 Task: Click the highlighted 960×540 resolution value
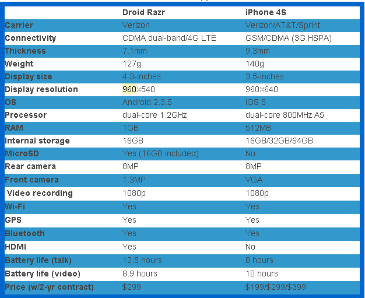(x=139, y=89)
